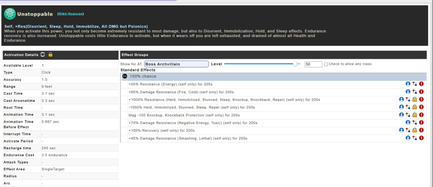Click the Level slider handle

pos(295,64)
